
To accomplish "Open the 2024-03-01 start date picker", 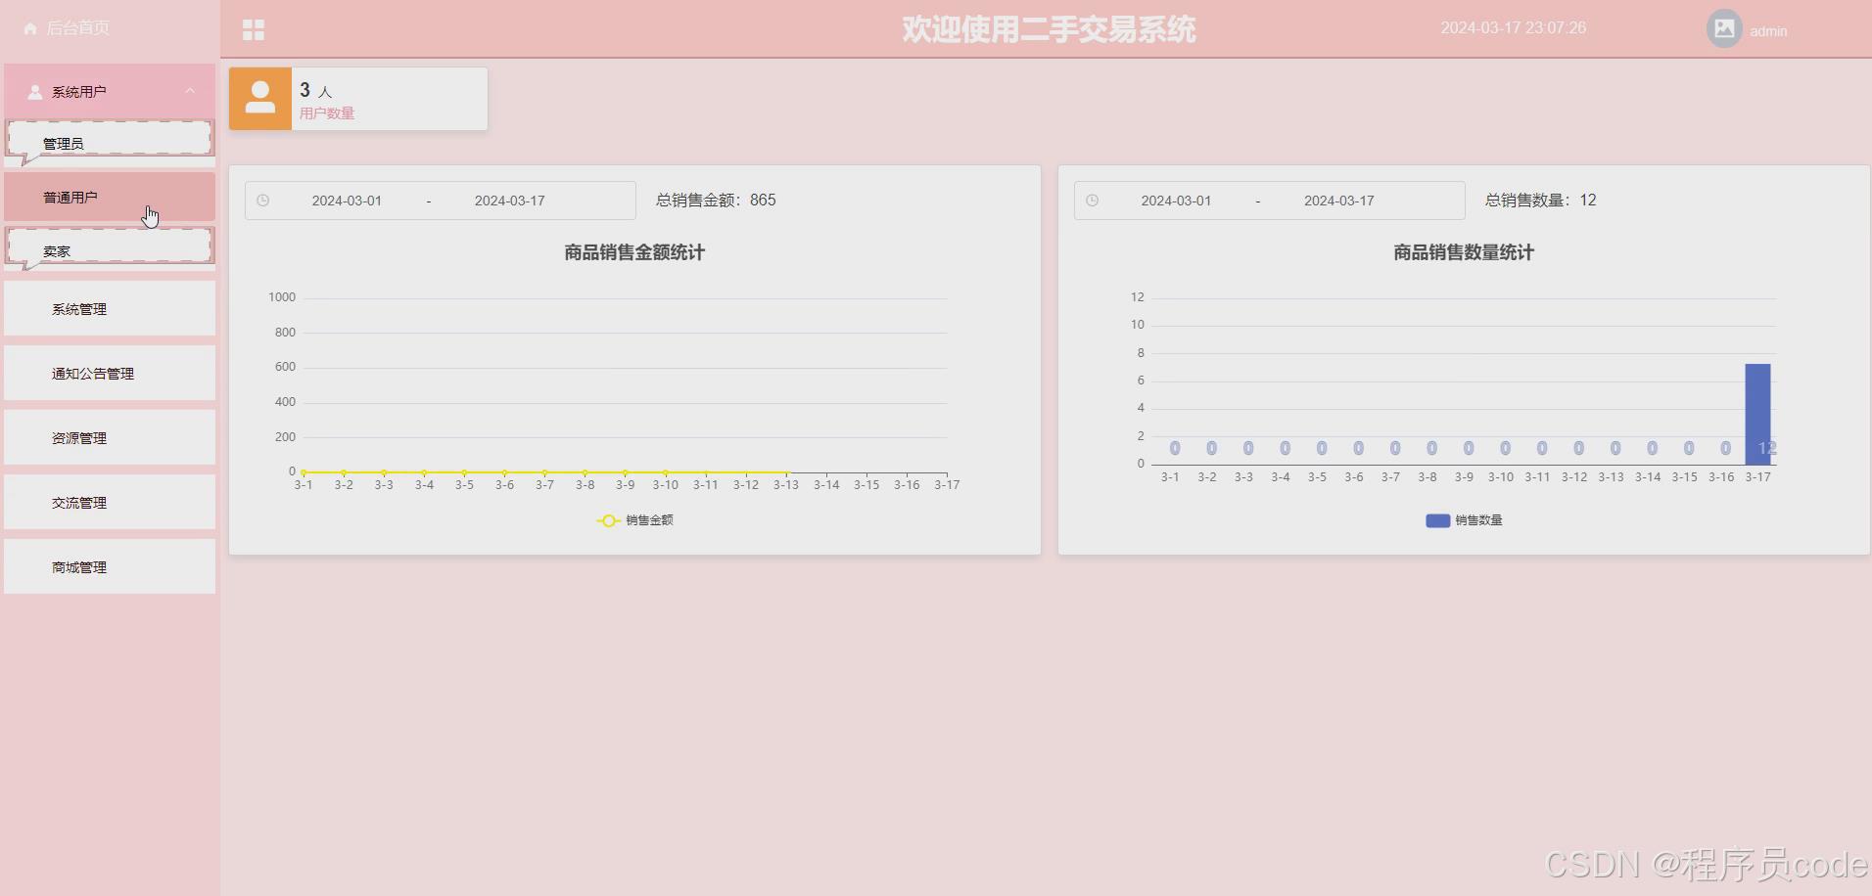I will click(346, 200).
